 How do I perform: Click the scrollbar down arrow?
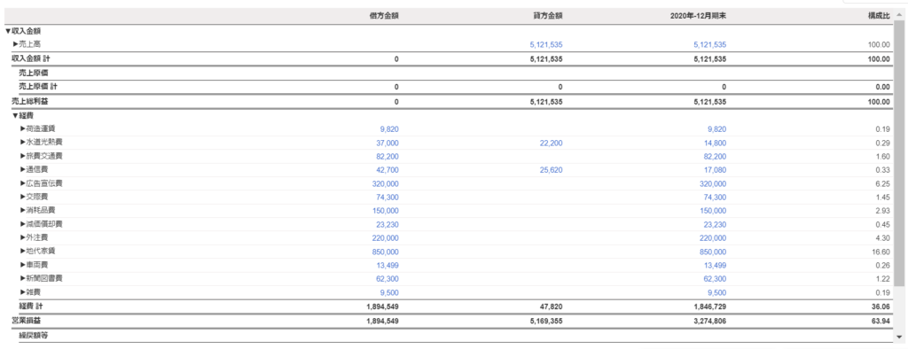coord(899,337)
